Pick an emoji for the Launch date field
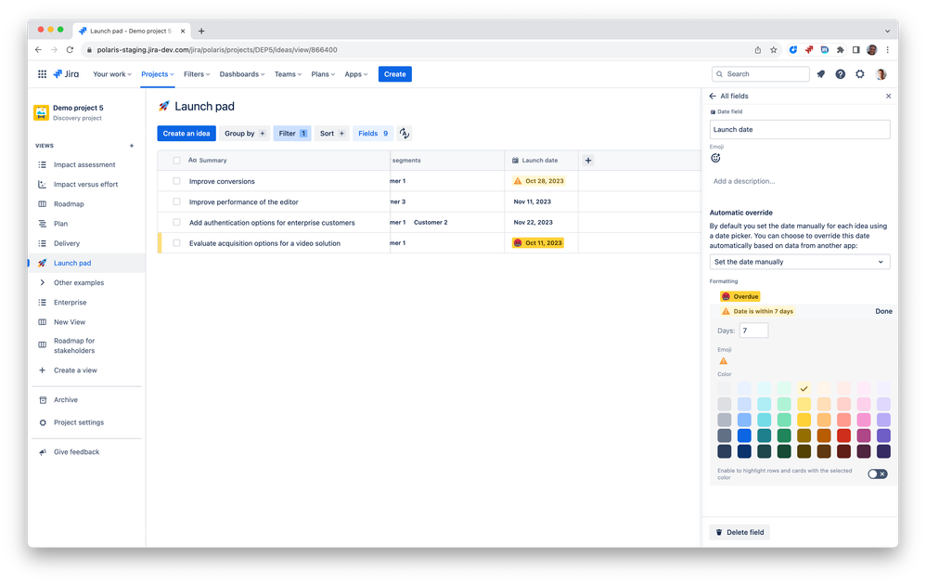The image size is (926, 584). (x=715, y=158)
